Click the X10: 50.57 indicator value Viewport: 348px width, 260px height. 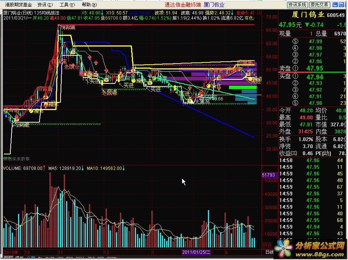point(116,13)
